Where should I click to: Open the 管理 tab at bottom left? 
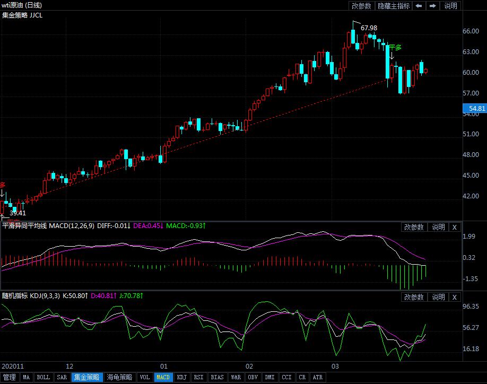point(10,378)
